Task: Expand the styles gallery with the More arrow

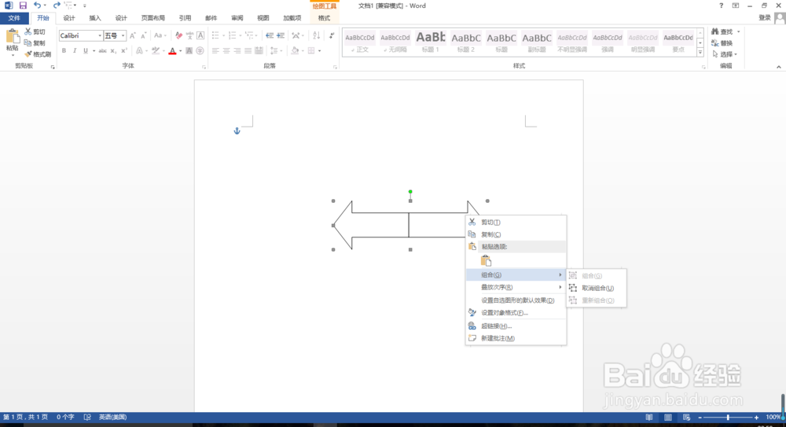Action: (x=700, y=52)
